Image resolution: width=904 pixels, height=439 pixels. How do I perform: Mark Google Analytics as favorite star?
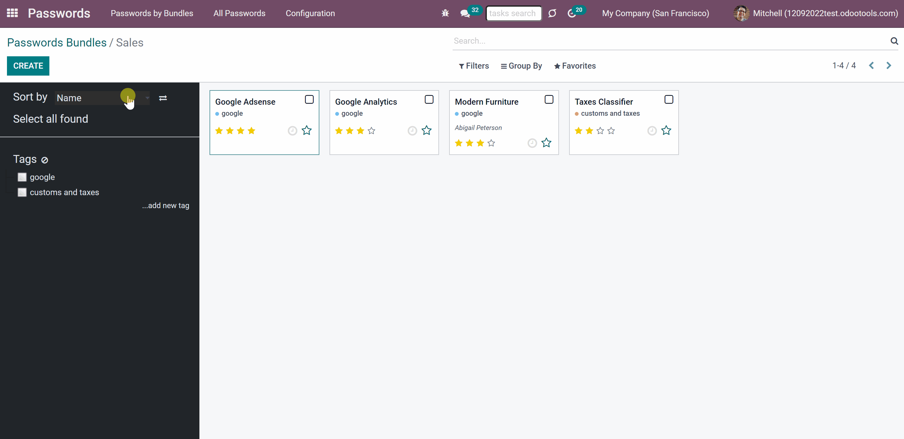426,130
